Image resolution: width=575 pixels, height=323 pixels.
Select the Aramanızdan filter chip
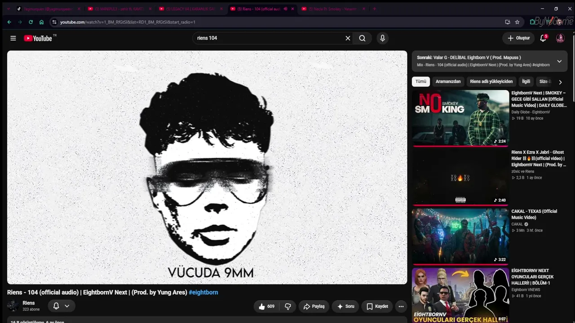coord(448,82)
